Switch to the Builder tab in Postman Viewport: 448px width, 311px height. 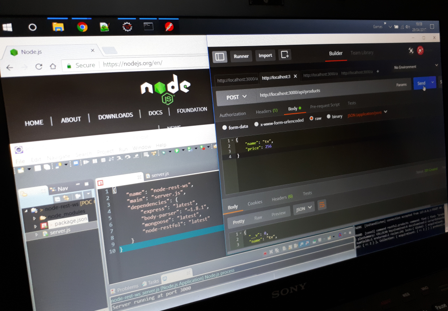(x=336, y=53)
